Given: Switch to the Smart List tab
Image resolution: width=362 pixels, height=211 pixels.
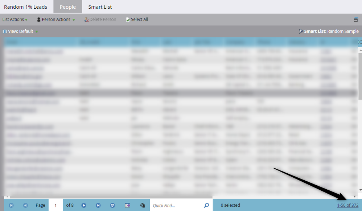Looking at the screenshot, I should pos(100,7).
